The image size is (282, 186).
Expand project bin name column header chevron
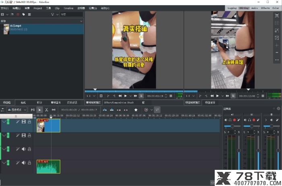click(x=81, y=21)
